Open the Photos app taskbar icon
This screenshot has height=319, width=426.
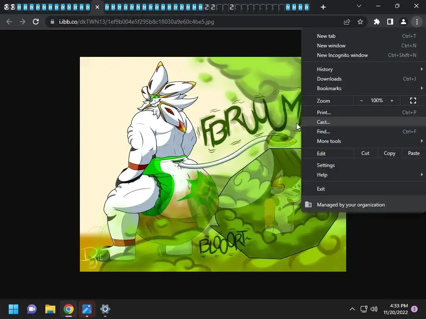87,309
